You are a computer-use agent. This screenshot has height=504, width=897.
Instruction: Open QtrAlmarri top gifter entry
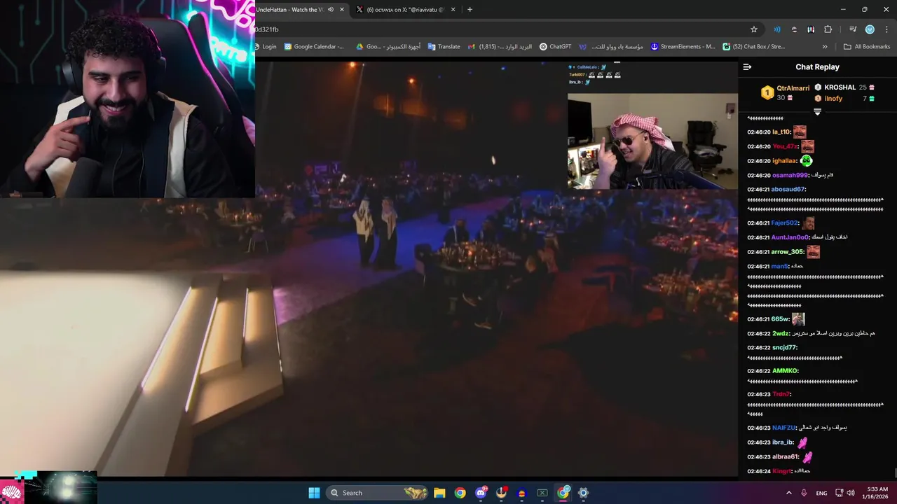(786, 92)
